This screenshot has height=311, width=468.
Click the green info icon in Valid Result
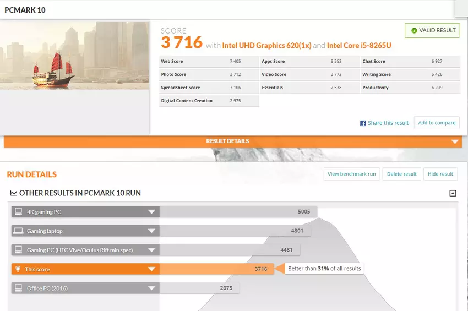[413, 30]
